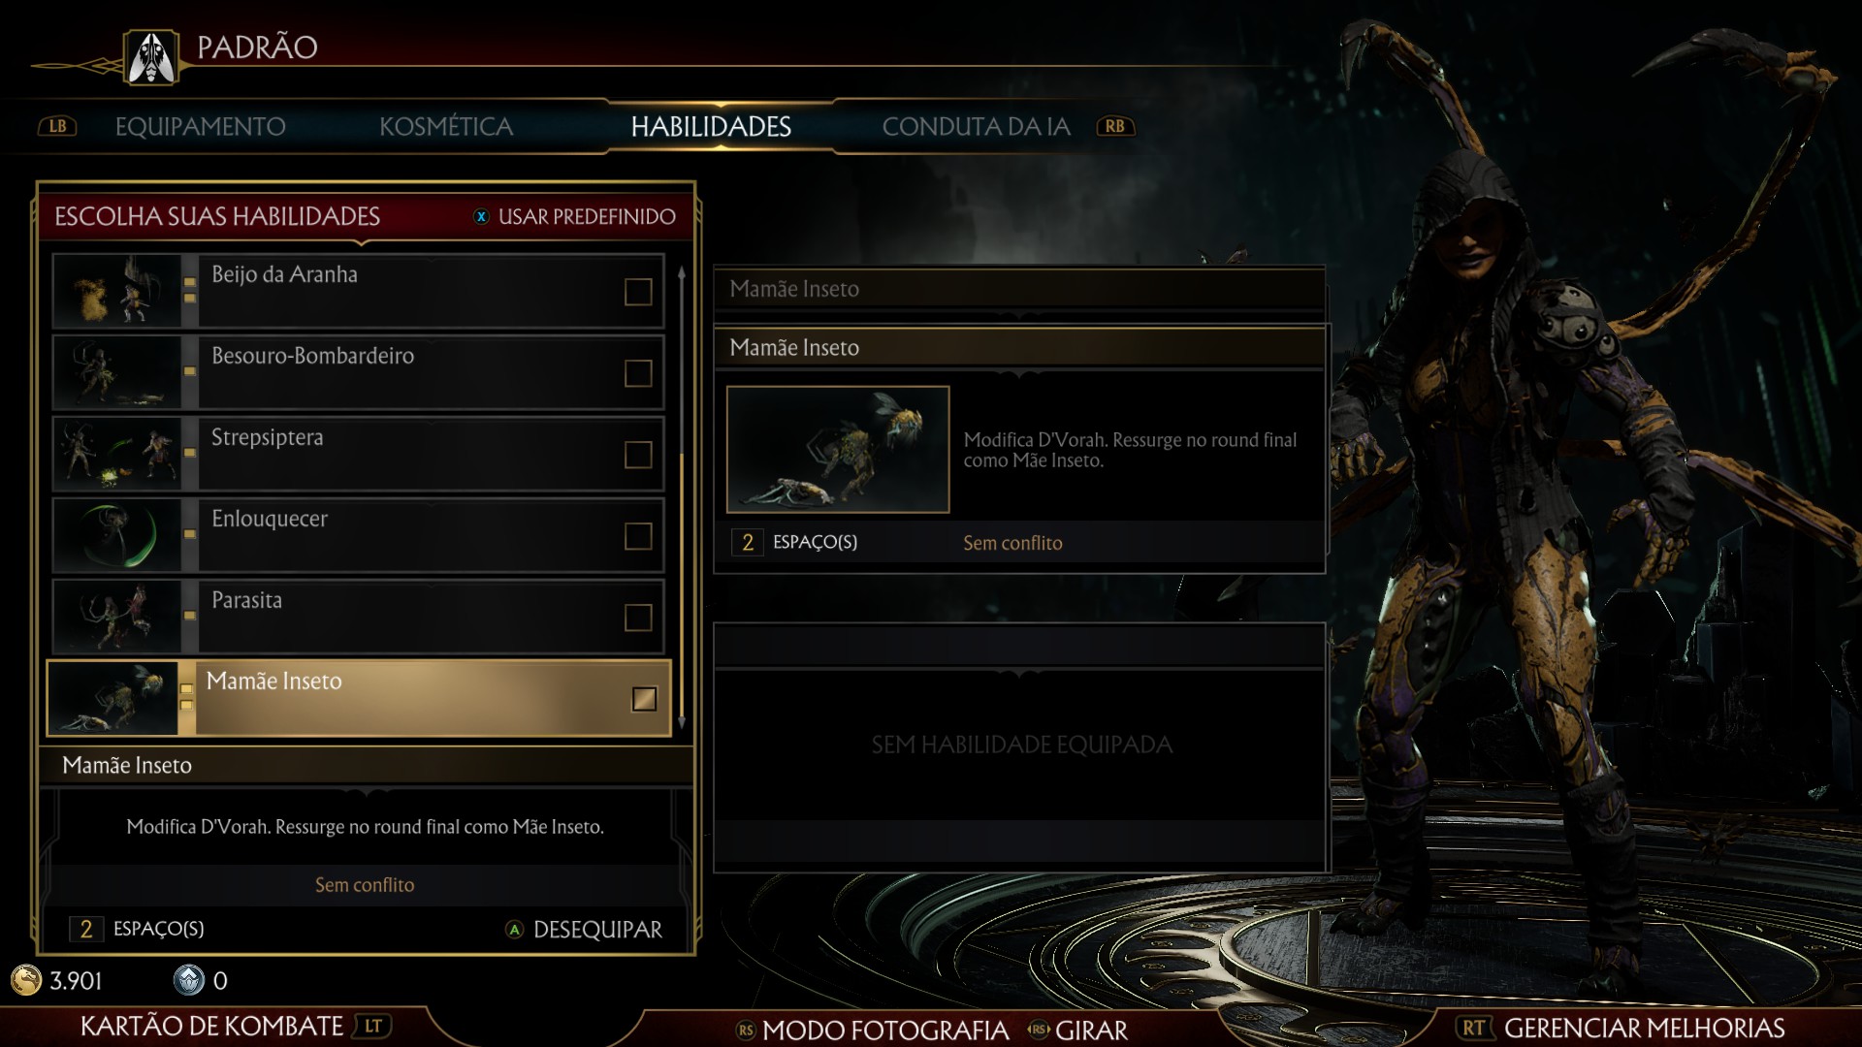Click the abilities list scrollbar down arrow
The width and height of the screenshot is (1862, 1047).
(x=682, y=722)
